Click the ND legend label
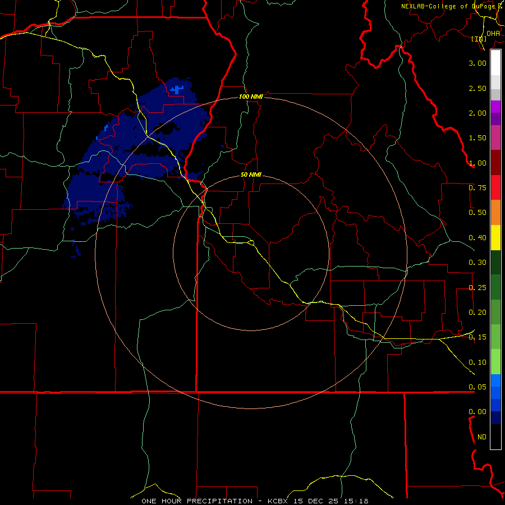This screenshot has width=505, height=505. coord(482,437)
